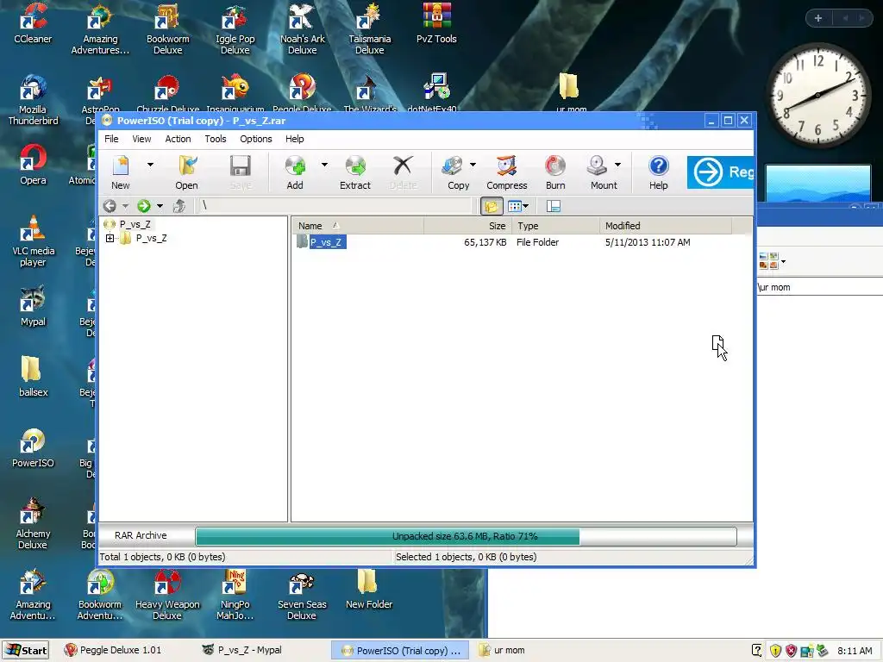This screenshot has width=883, height=662.
Task: Select ur mom folder on desktop
Action: click(x=571, y=91)
